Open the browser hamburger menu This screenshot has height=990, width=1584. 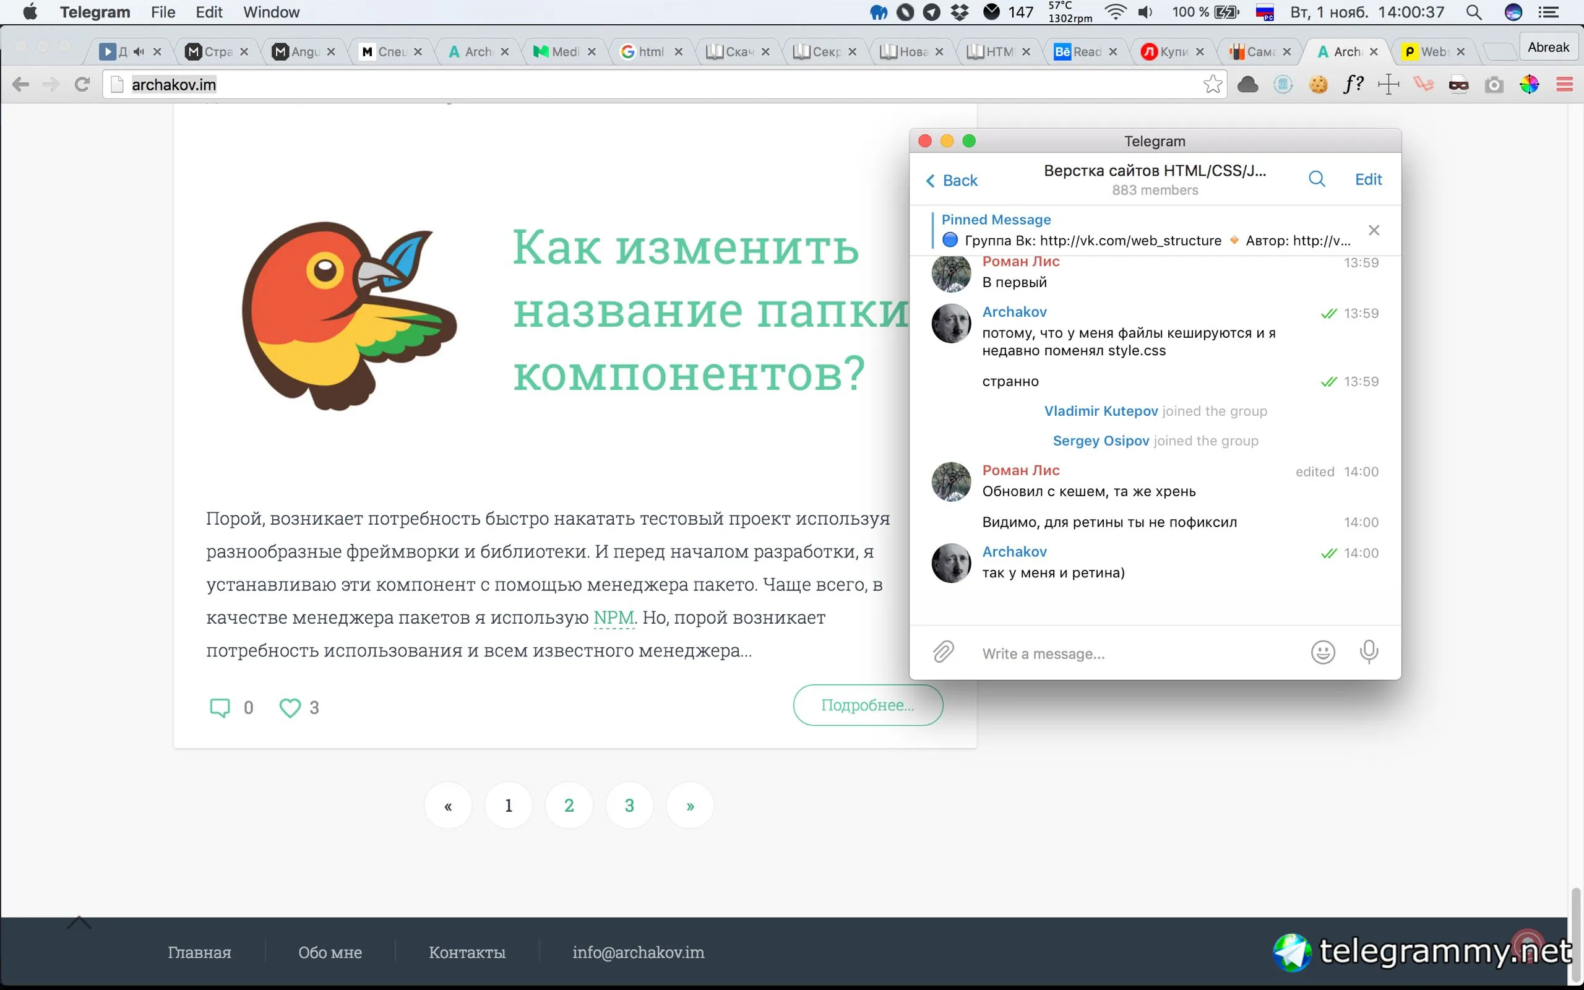click(1564, 85)
